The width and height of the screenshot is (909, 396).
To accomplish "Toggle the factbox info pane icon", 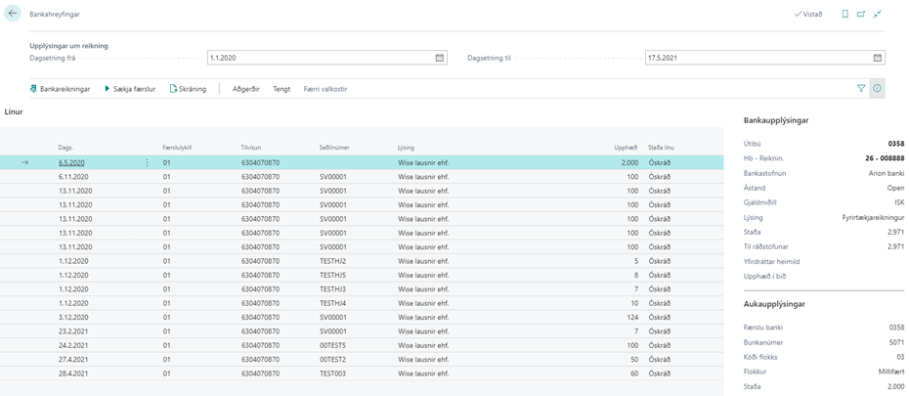I will 877,89.
